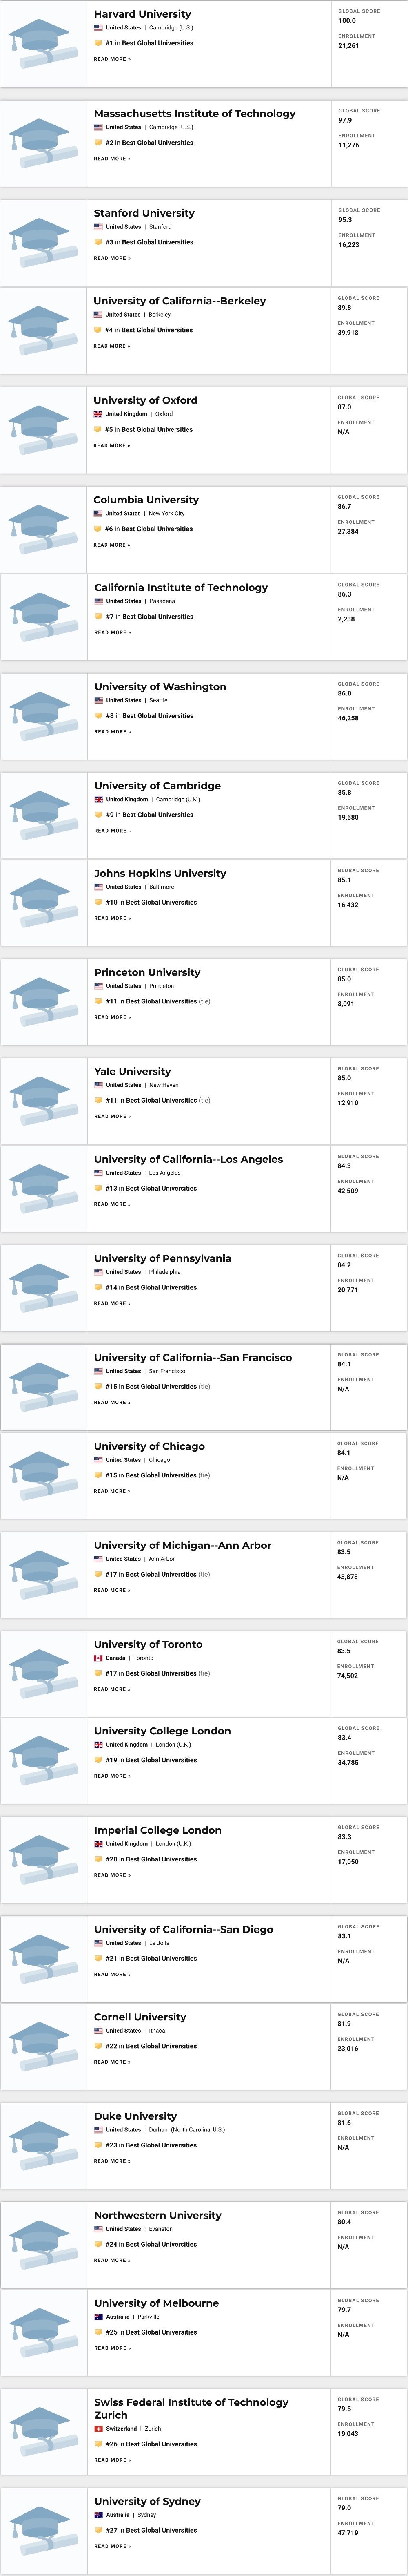Screen dimensions: 408x2576
Task: Click the UK flag icon under University of Oxford
Action: coord(98,414)
